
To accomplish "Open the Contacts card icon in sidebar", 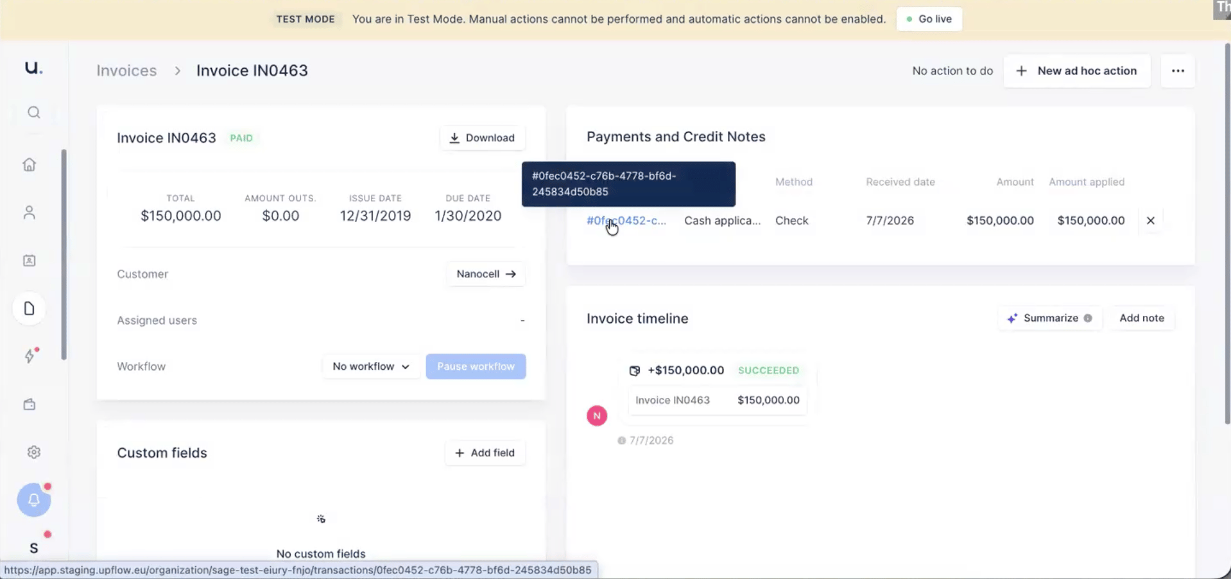I will 30,261.
